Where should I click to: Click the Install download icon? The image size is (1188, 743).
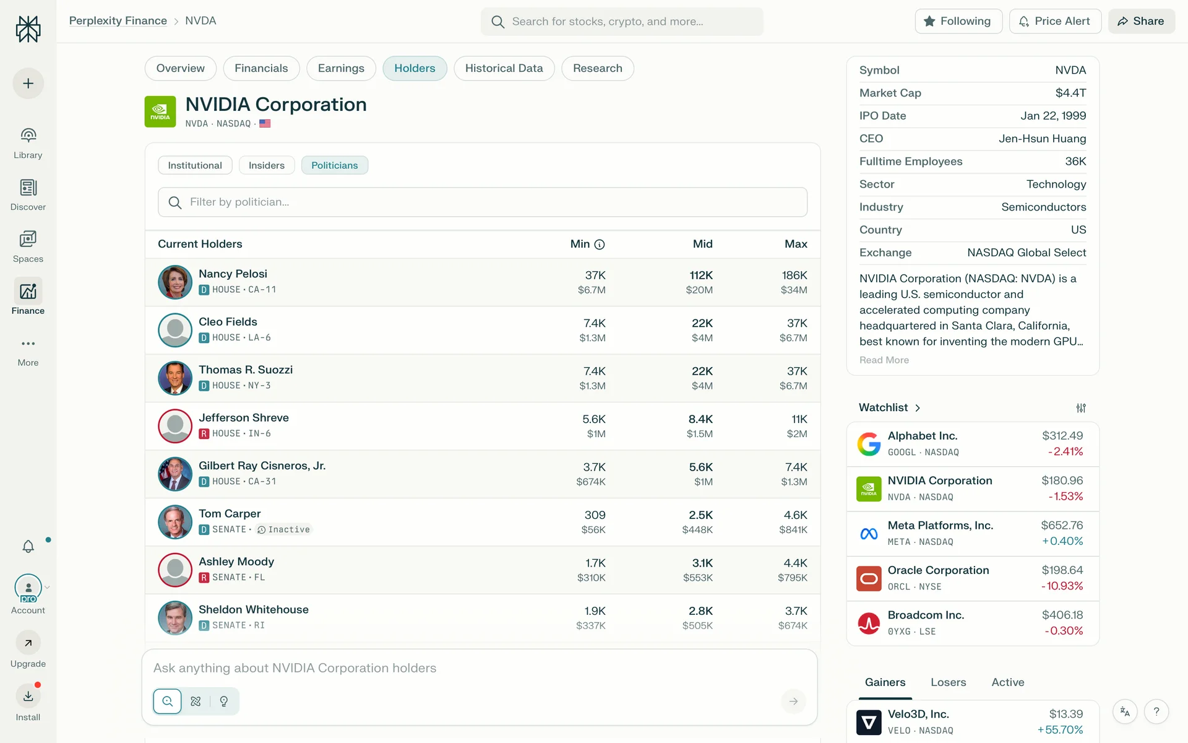click(x=28, y=696)
